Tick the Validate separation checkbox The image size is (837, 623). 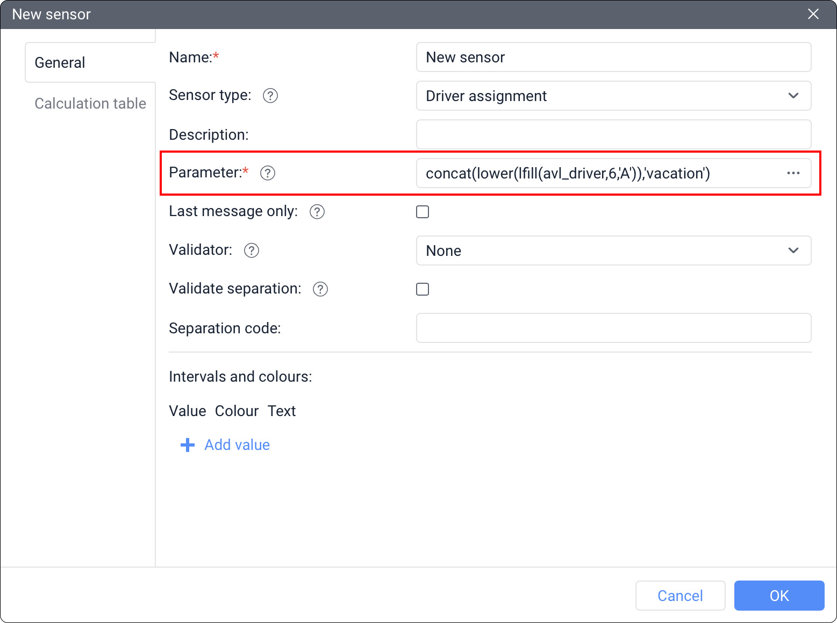(423, 289)
